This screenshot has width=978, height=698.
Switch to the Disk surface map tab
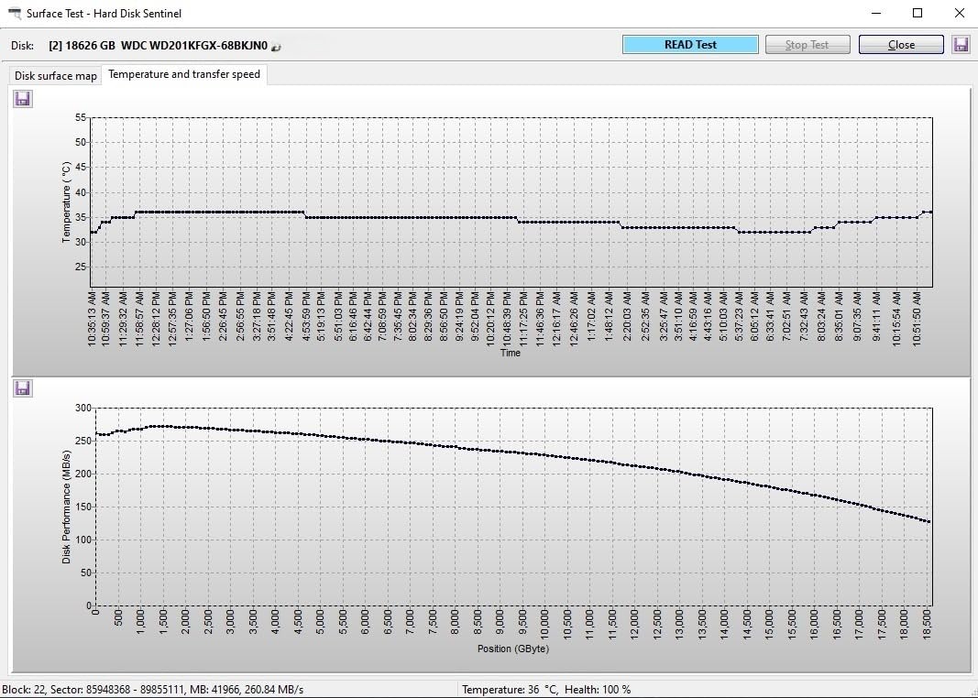55,75
